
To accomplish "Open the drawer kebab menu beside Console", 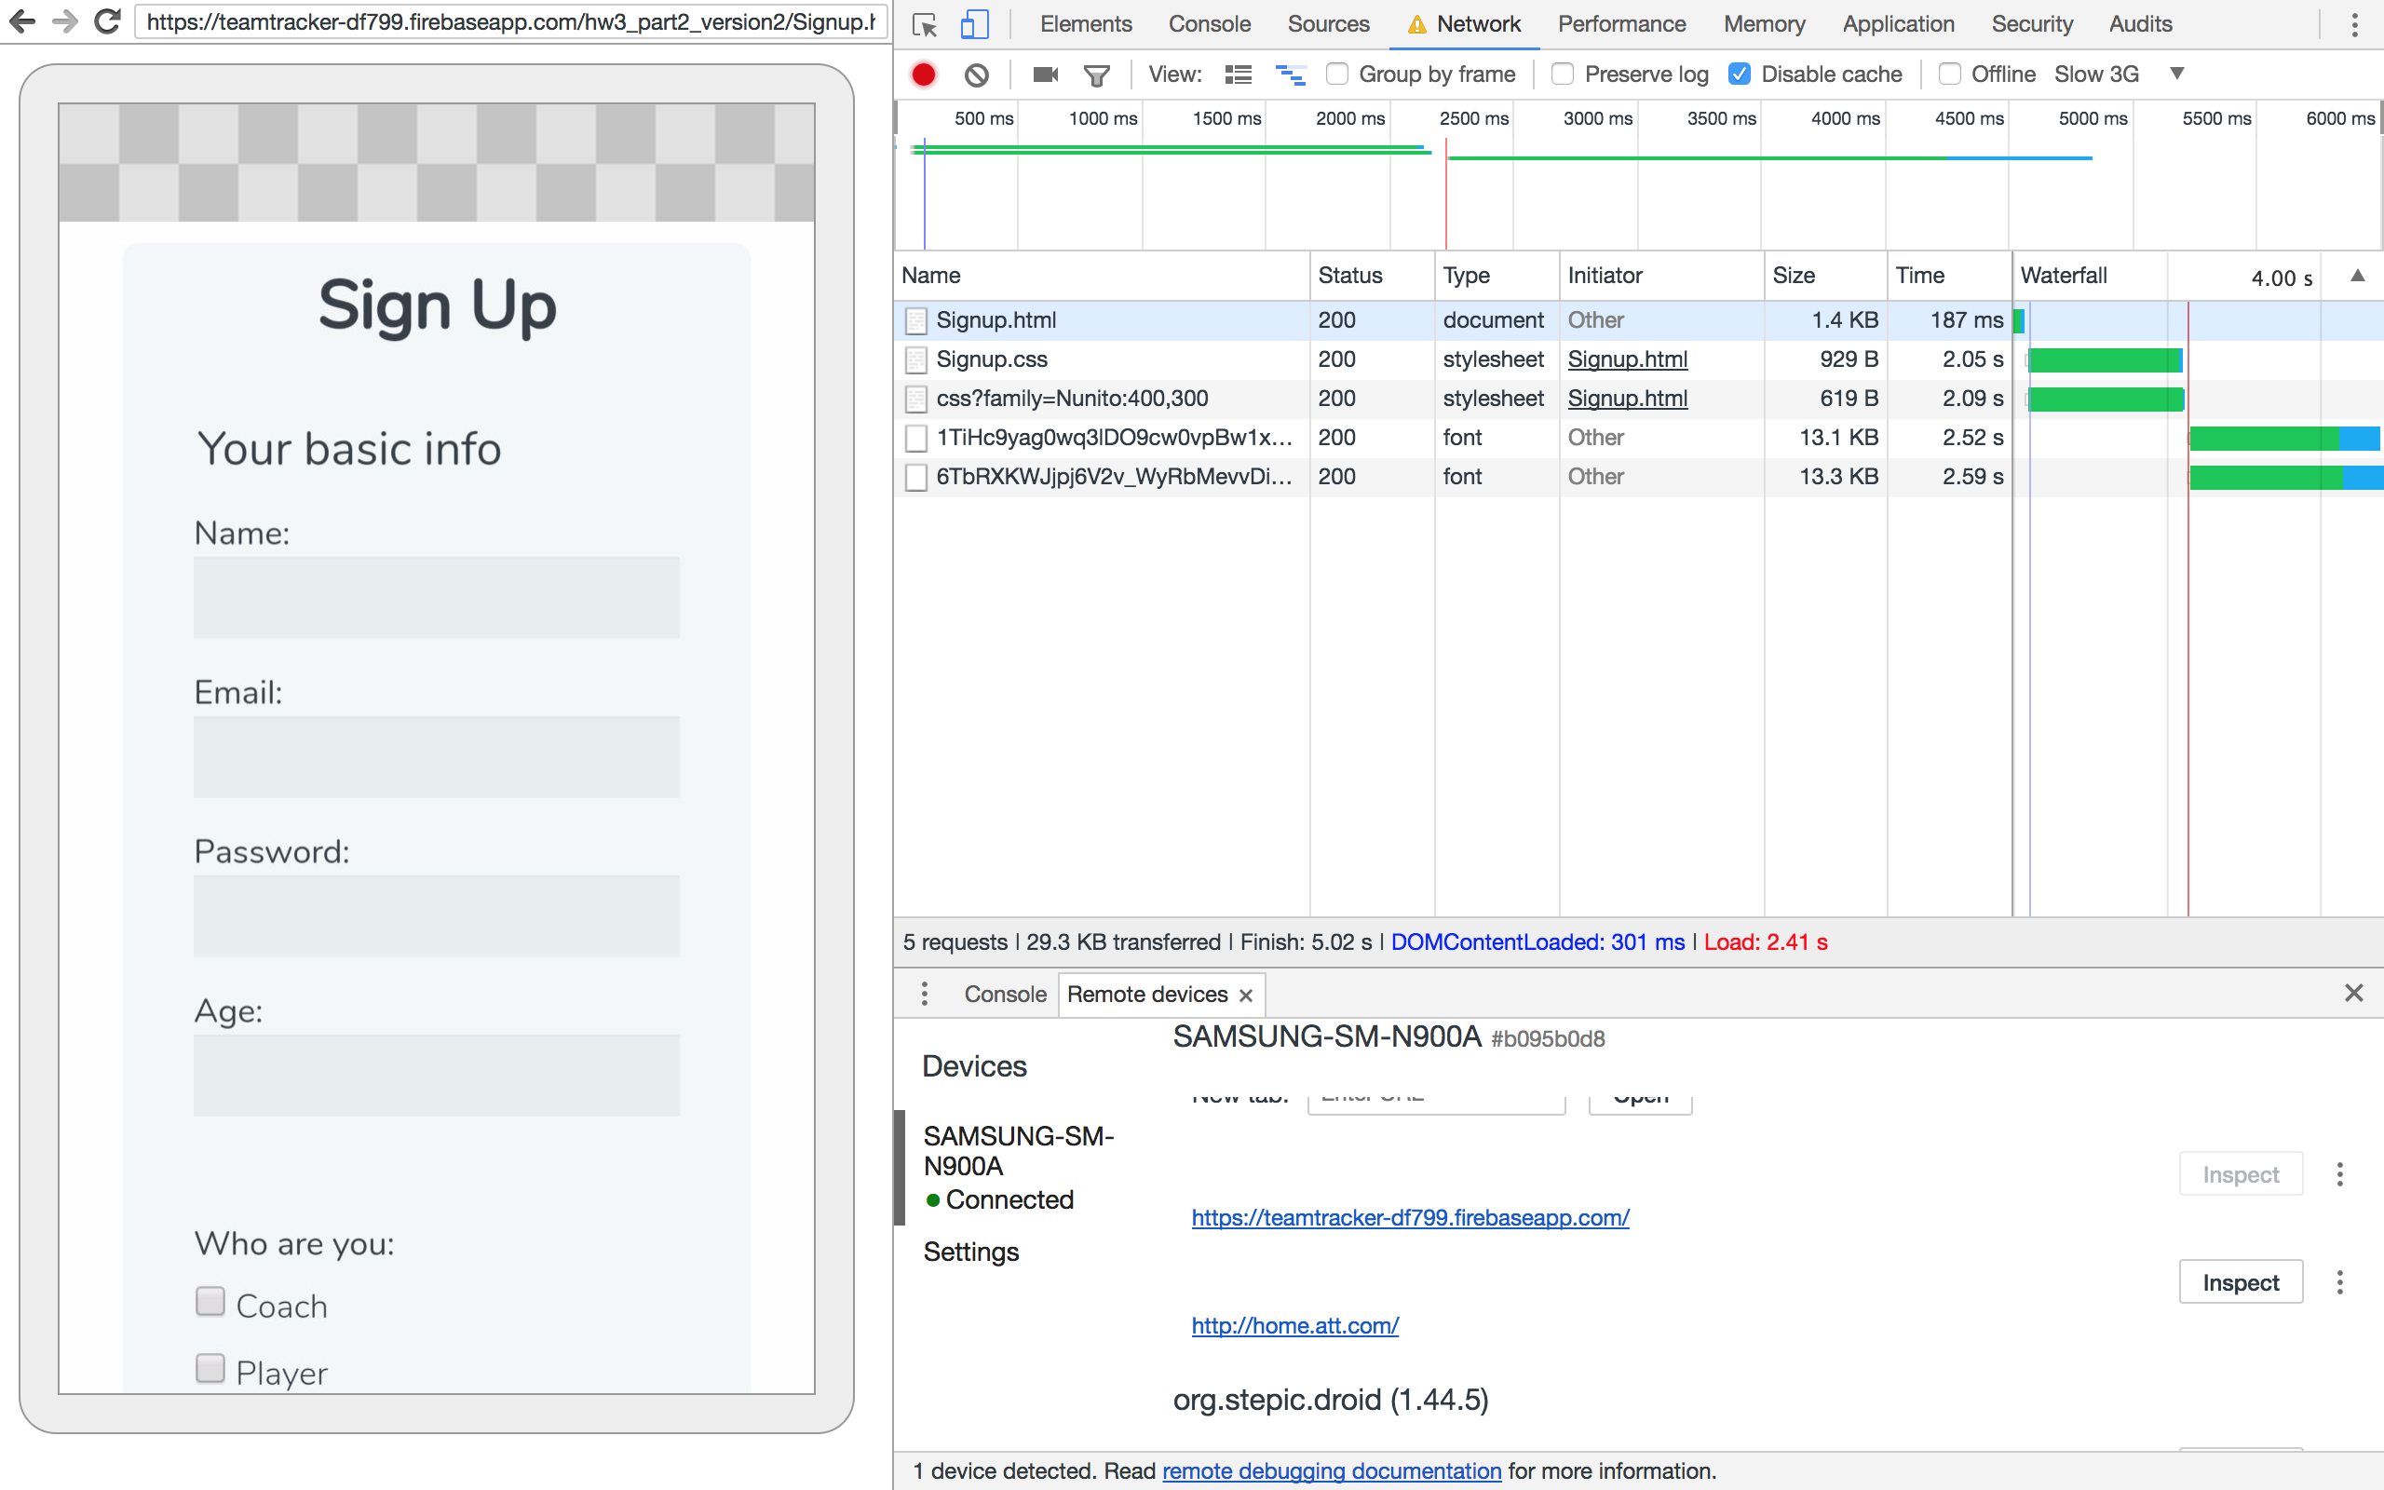I will pyautogui.click(x=924, y=994).
